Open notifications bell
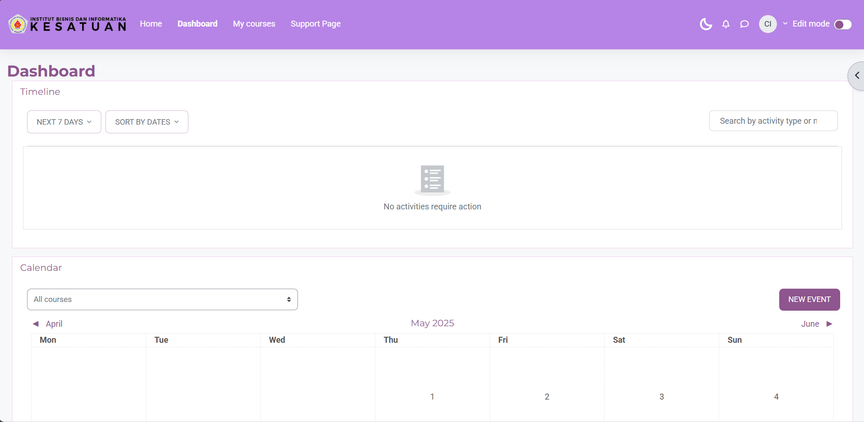 click(726, 24)
